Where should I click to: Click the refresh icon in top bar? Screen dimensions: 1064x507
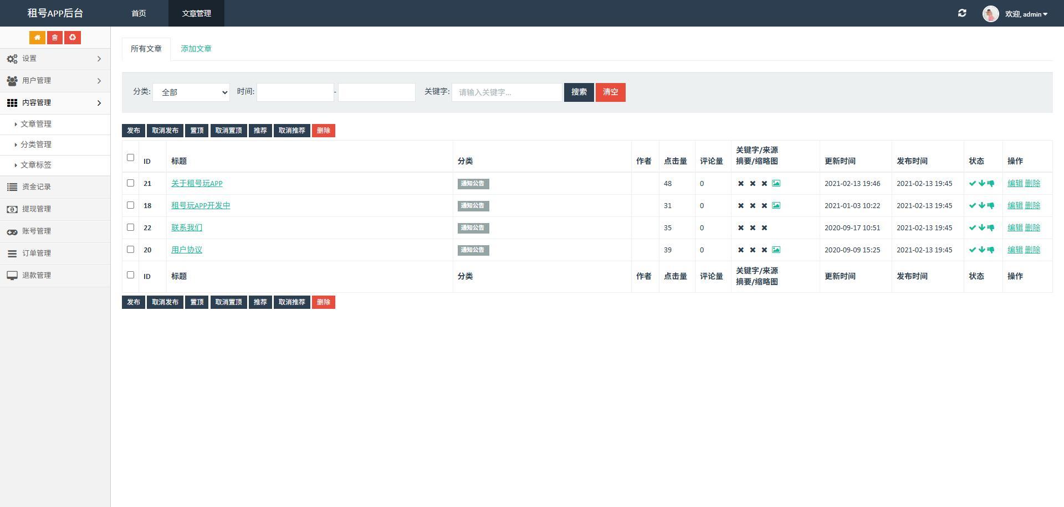pyautogui.click(x=962, y=13)
